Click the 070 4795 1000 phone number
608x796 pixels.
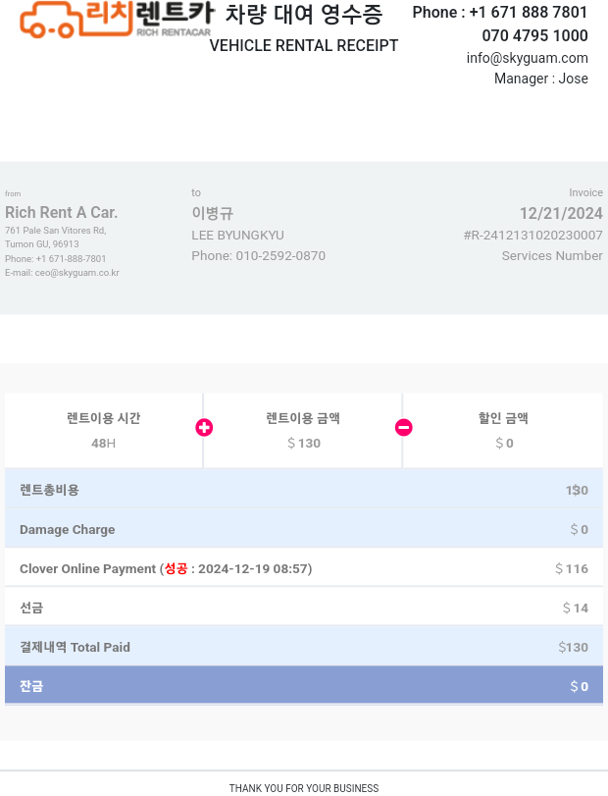pos(534,36)
